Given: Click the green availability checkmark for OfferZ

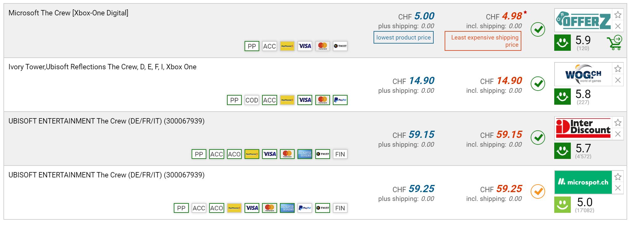Looking at the screenshot, I should [538, 29].
